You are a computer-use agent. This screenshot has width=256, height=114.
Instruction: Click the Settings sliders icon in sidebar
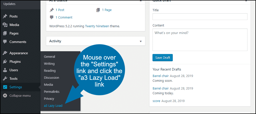(5, 87)
